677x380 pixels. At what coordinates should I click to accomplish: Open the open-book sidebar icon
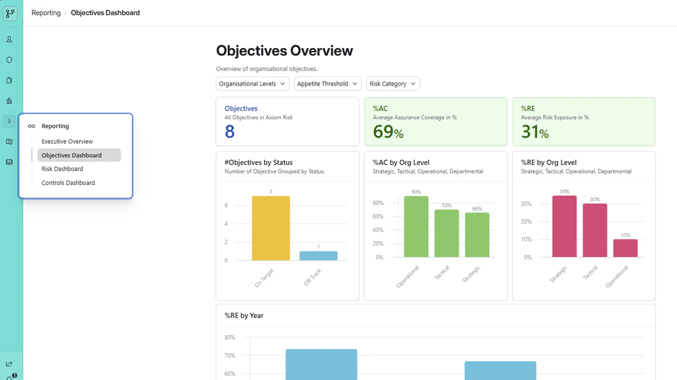tap(9, 162)
